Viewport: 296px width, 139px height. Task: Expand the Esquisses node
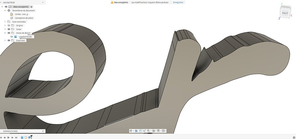click(x=5, y=41)
